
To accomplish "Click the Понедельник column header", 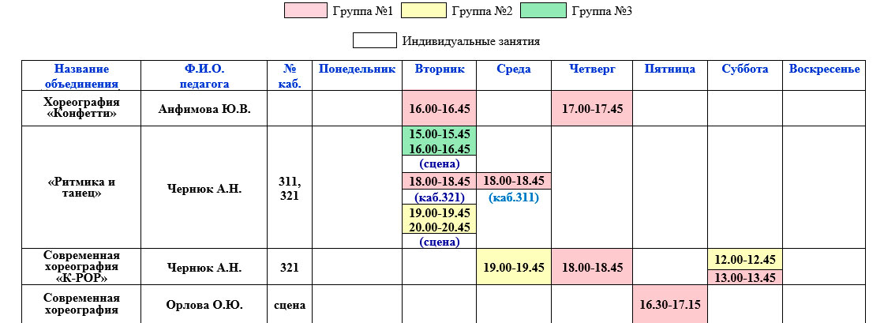I will (x=356, y=69).
